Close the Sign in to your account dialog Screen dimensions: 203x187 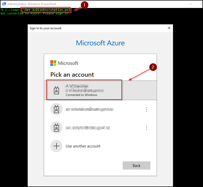coord(169,28)
